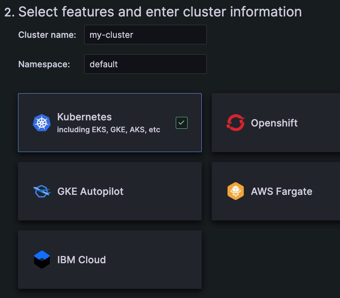Click the "Cluster name:" label
The width and height of the screenshot is (340, 298).
47,35
